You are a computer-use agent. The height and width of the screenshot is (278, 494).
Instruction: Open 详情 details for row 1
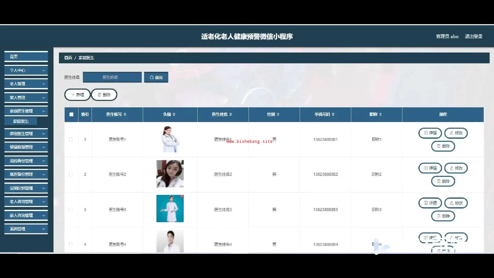click(430, 133)
